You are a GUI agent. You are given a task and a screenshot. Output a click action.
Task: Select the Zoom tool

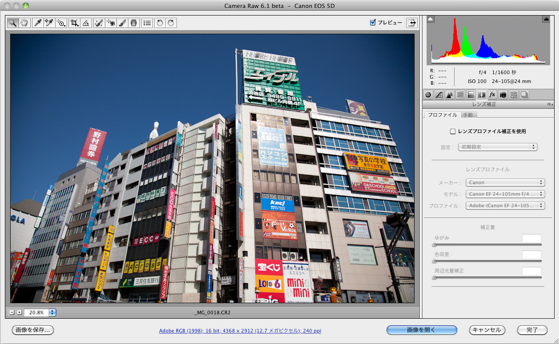click(x=13, y=23)
